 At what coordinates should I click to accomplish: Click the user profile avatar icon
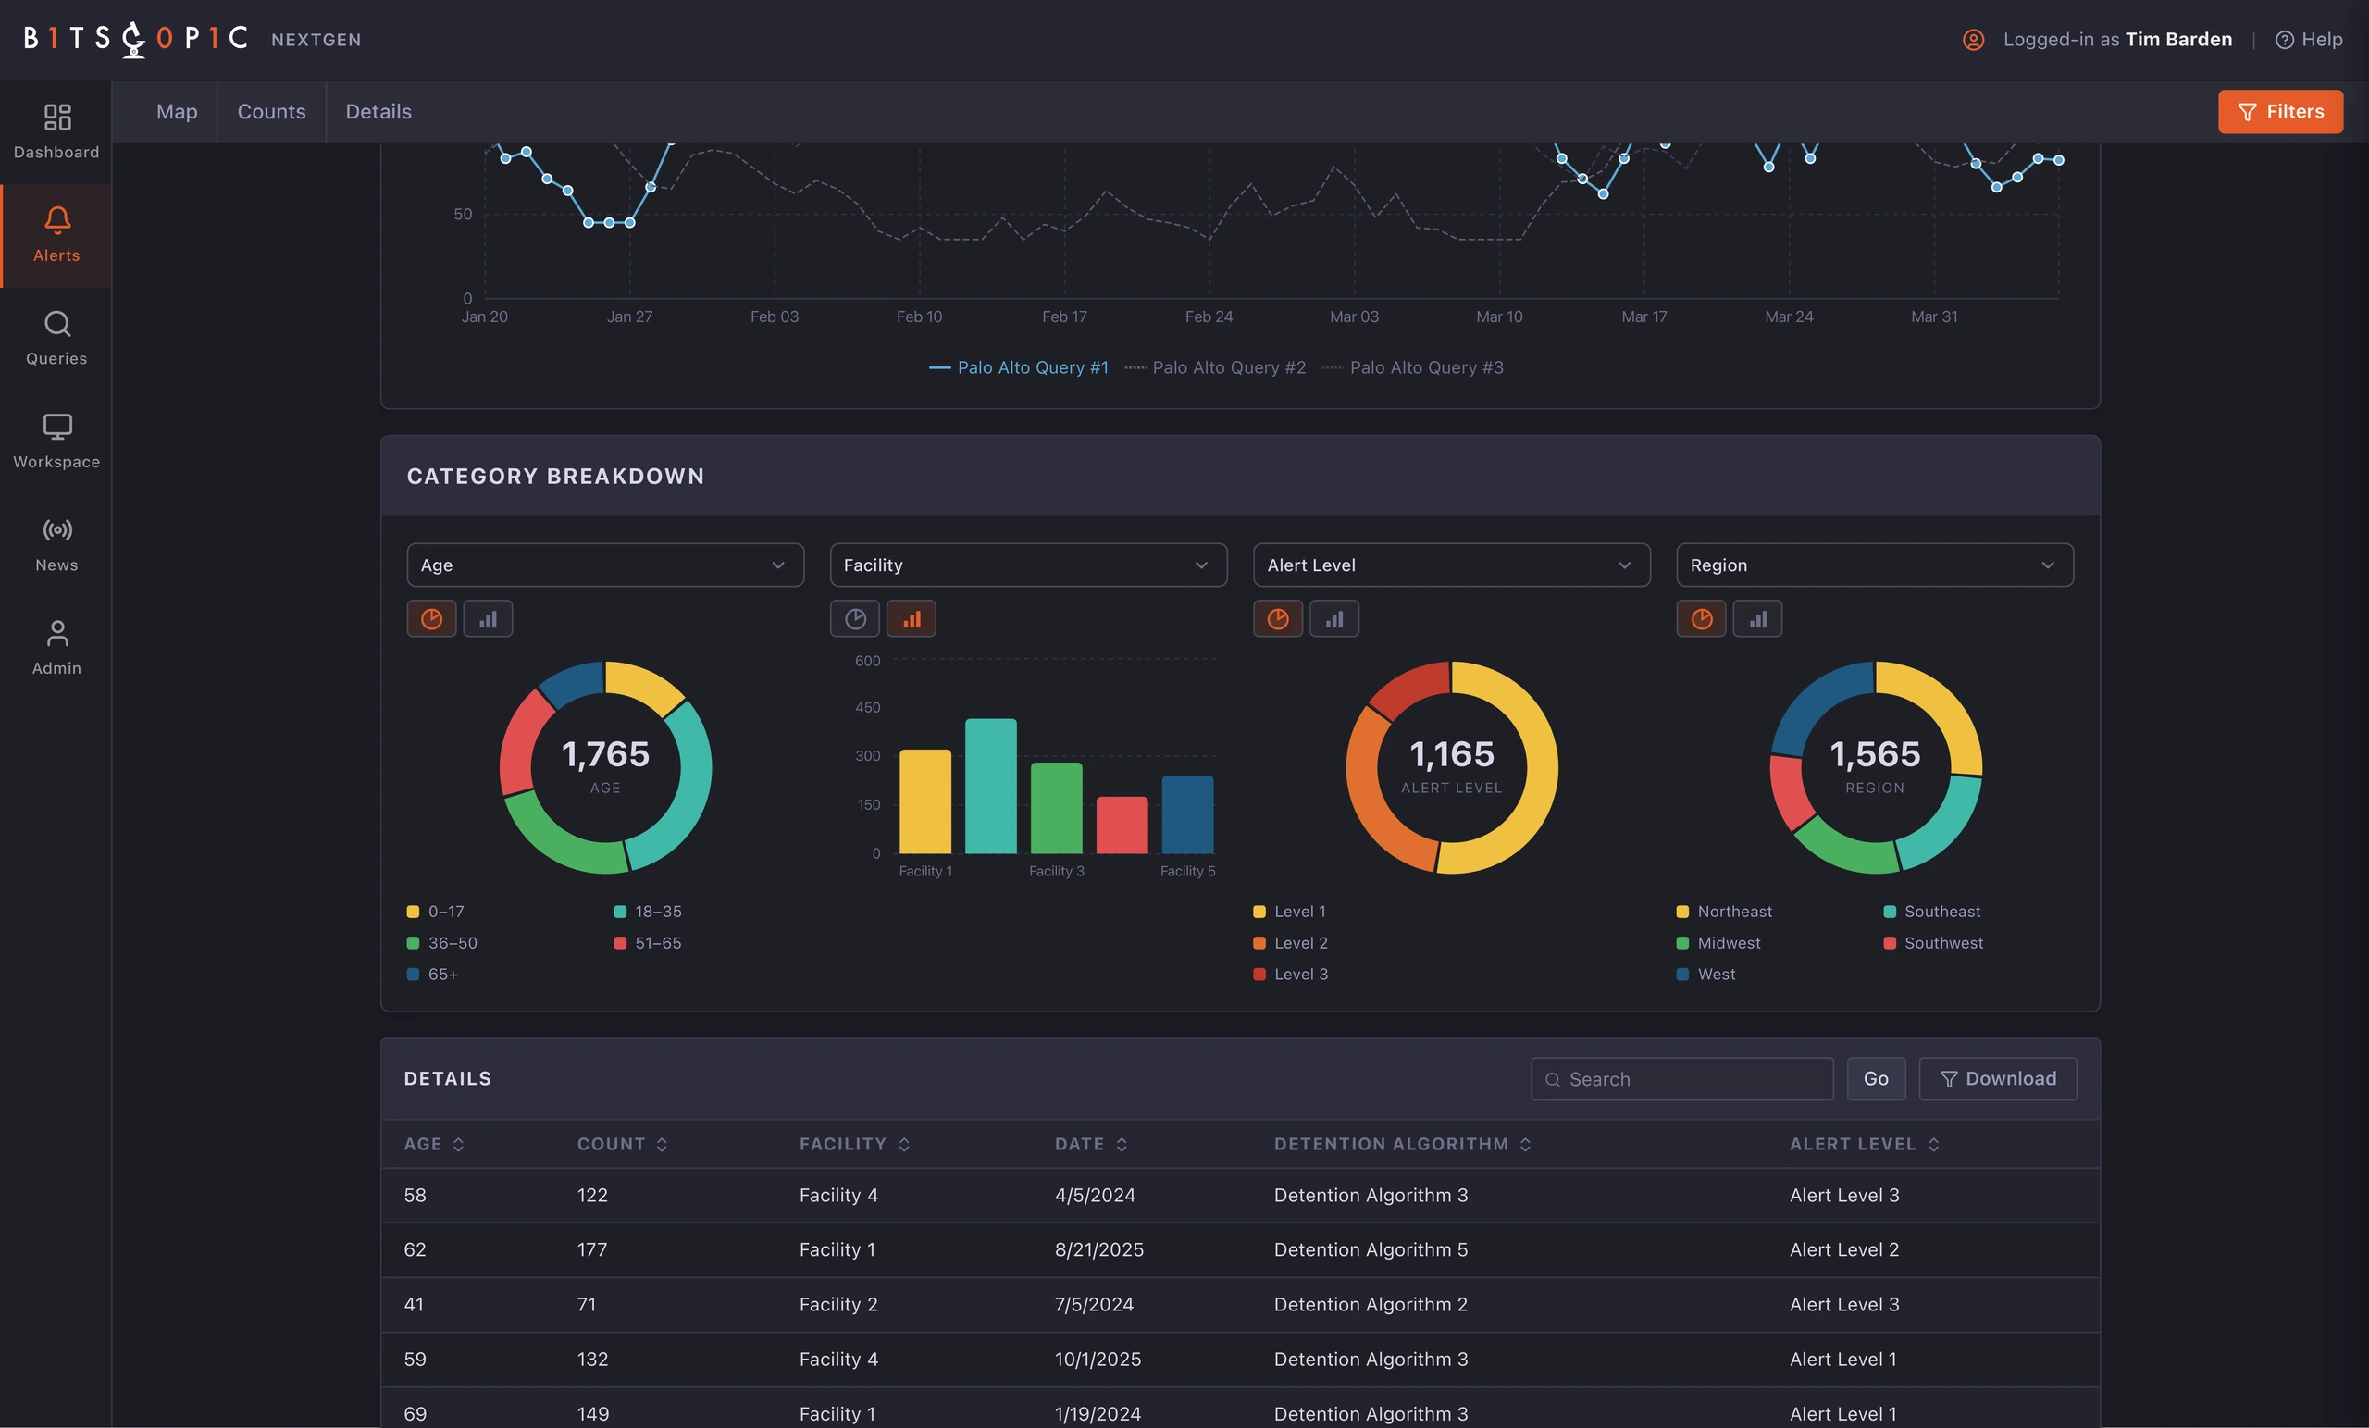point(1973,40)
